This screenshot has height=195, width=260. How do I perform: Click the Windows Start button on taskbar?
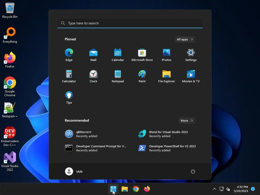coord(113,189)
